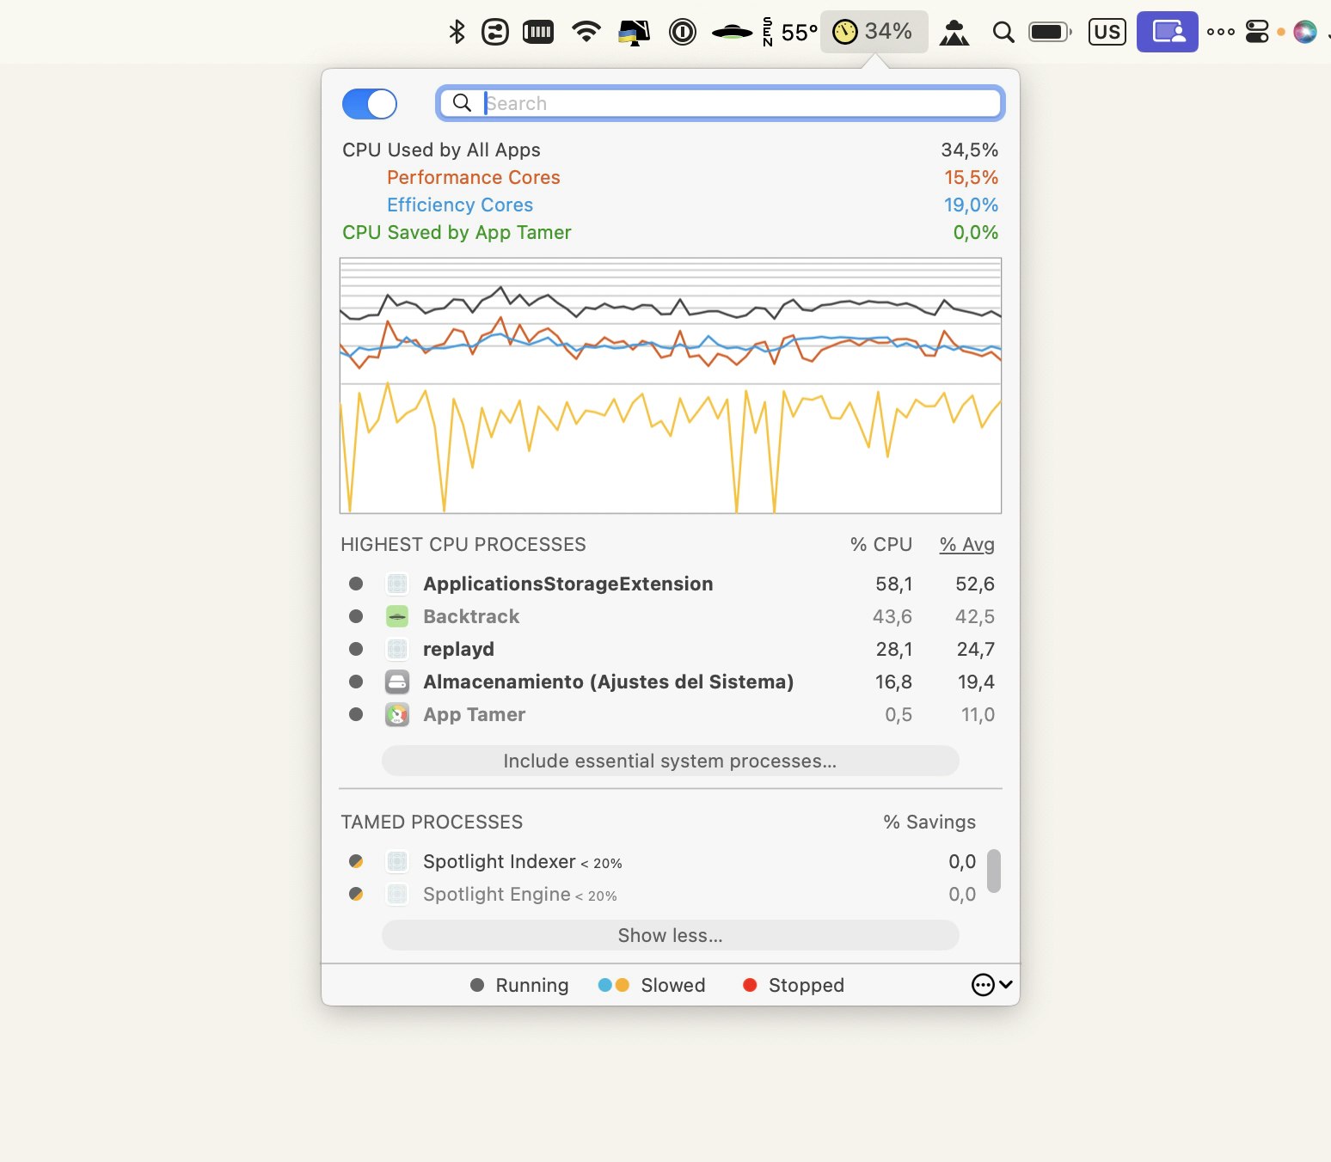
Task: Select the replayd process name
Action: pyautogui.click(x=458, y=650)
